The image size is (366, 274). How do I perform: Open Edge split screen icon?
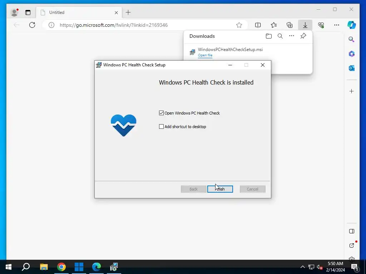pos(258,25)
